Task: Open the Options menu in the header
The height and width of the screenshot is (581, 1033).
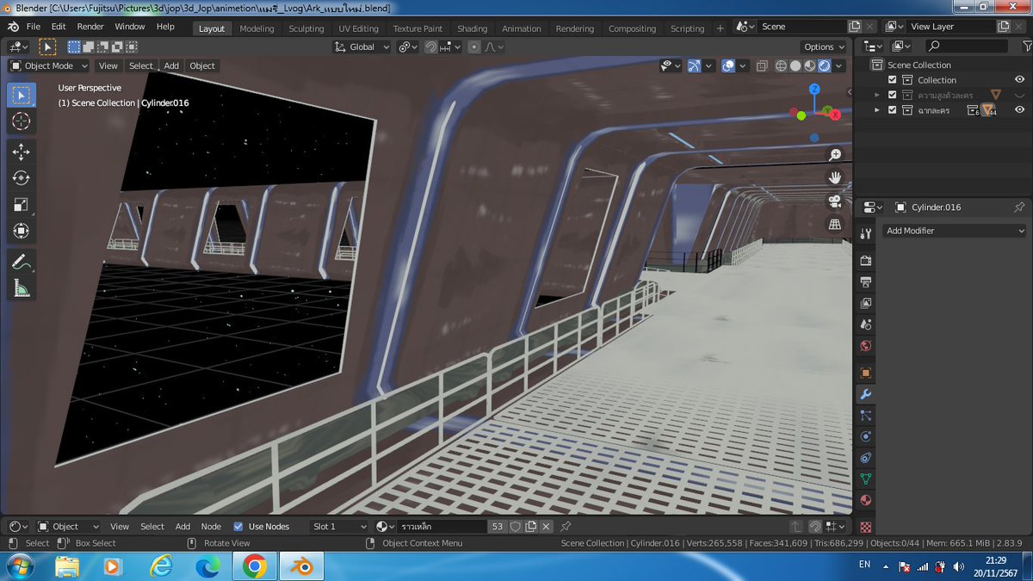Action: tap(820, 46)
